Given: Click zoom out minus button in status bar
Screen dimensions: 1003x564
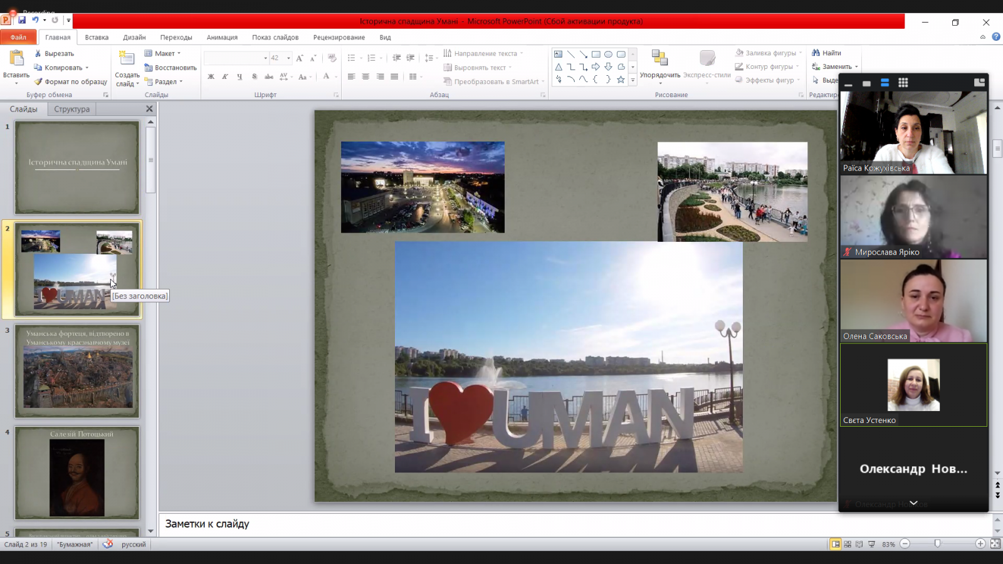Looking at the screenshot, I should click(x=905, y=544).
